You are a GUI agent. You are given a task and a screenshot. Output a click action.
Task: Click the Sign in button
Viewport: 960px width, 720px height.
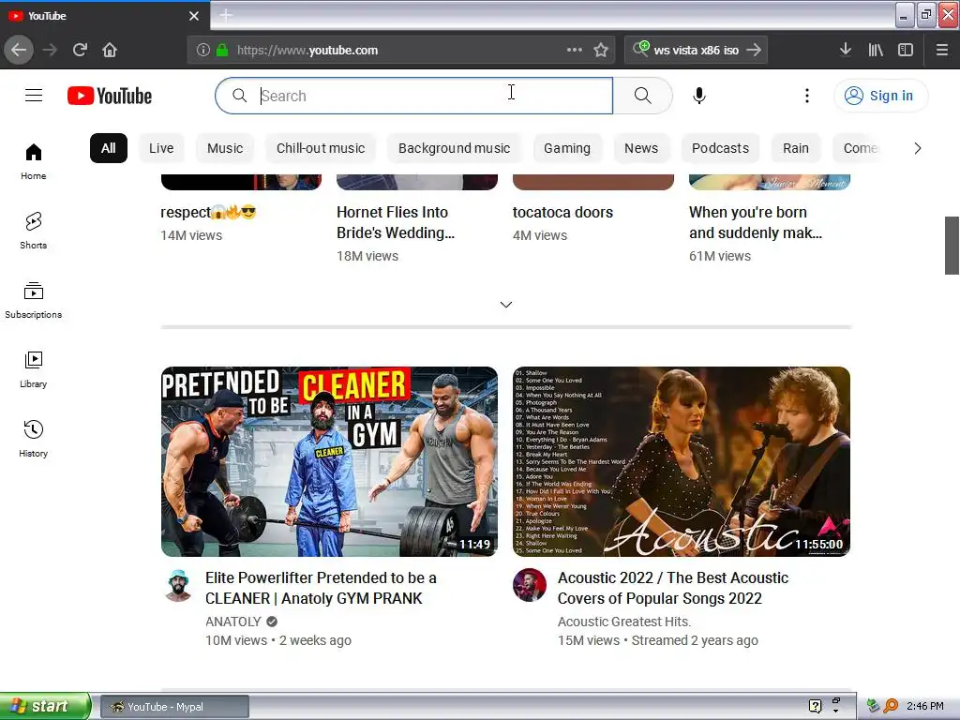pyautogui.click(x=880, y=96)
